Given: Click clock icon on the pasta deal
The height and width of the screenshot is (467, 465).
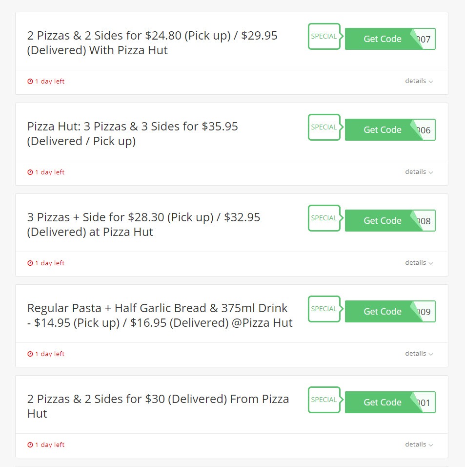Looking at the screenshot, I should point(30,354).
